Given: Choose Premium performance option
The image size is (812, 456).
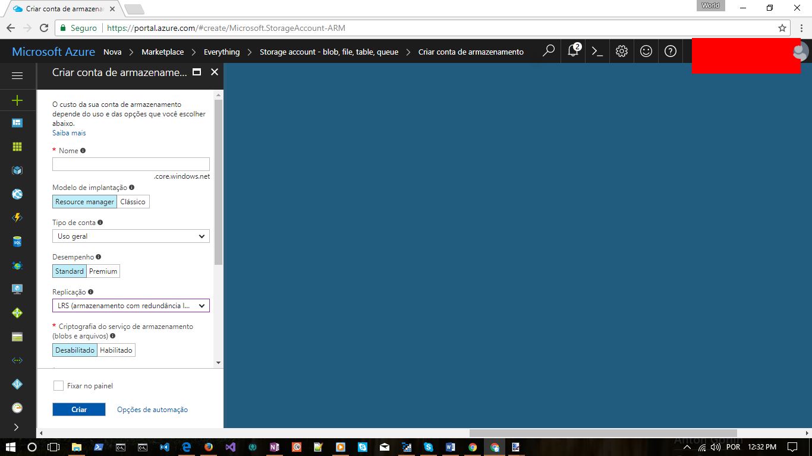Looking at the screenshot, I should tap(103, 271).
